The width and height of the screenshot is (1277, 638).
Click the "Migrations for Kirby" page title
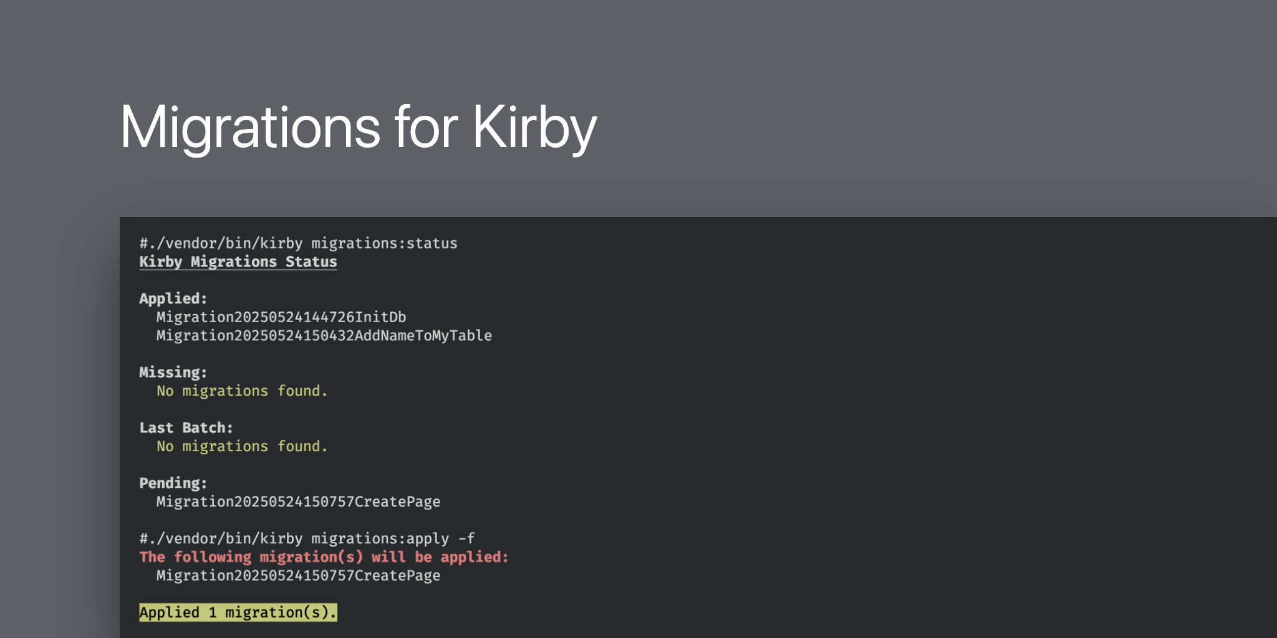tap(358, 128)
